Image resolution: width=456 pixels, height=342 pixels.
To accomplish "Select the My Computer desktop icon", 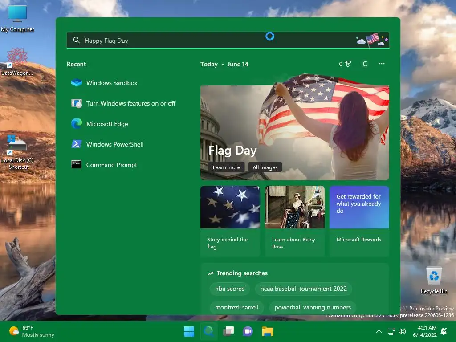I will [17, 18].
